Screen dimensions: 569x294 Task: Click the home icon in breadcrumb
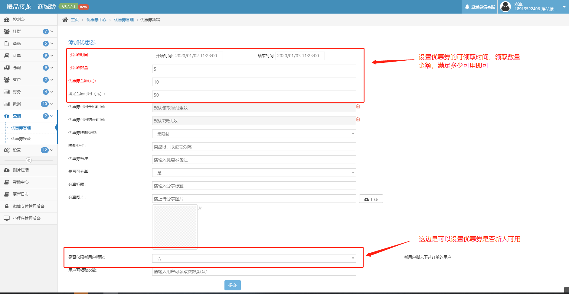[x=65, y=20]
